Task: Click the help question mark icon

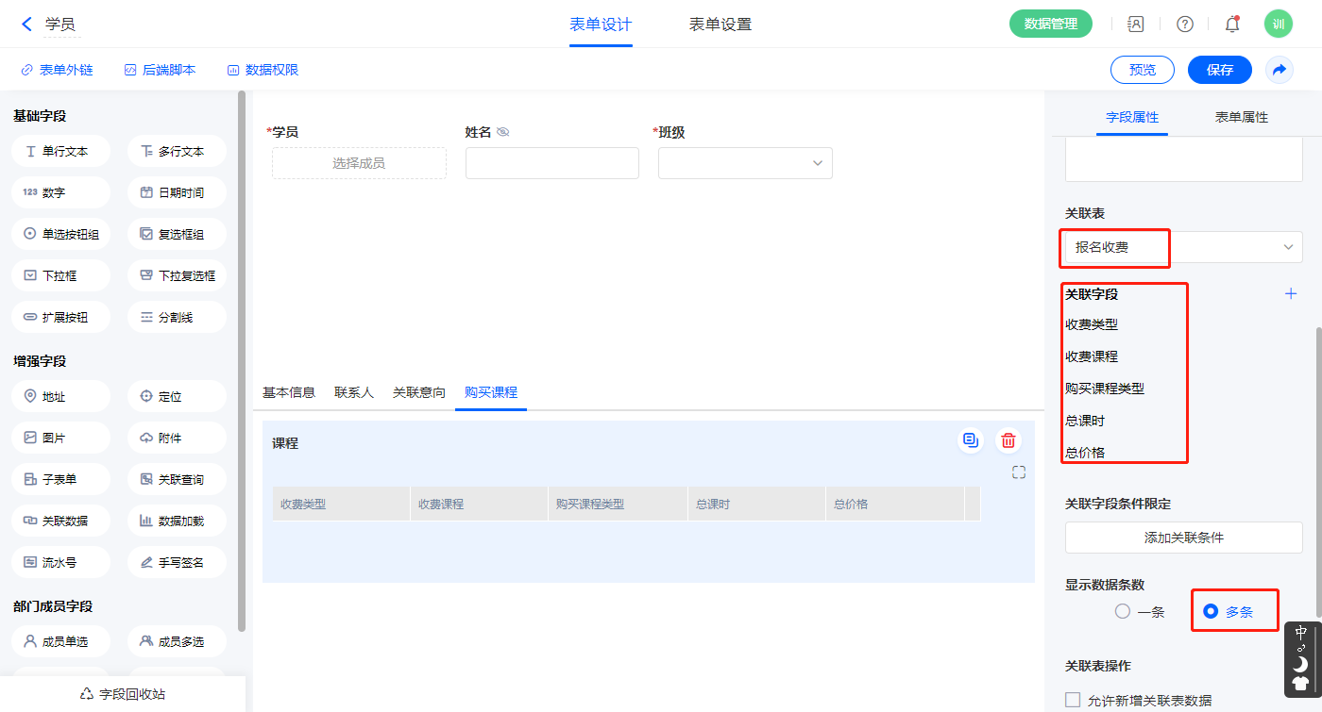Action: (1184, 25)
